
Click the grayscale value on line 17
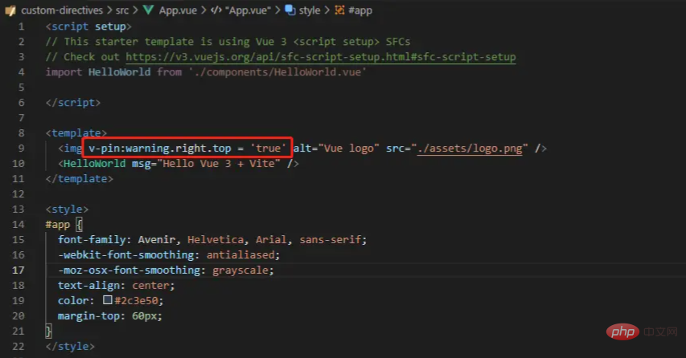[240, 271]
